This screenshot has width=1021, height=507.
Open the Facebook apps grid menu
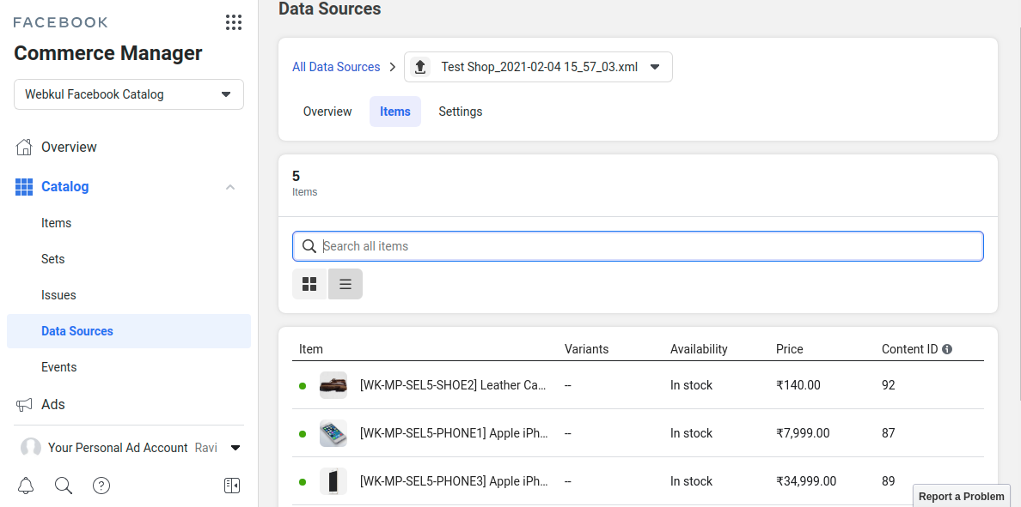tap(234, 23)
